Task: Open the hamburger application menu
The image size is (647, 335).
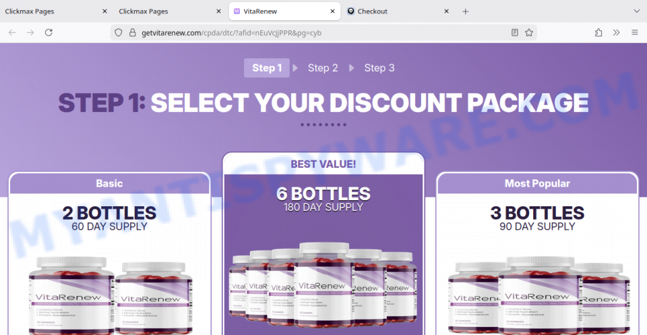Action: pyautogui.click(x=635, y=32)
